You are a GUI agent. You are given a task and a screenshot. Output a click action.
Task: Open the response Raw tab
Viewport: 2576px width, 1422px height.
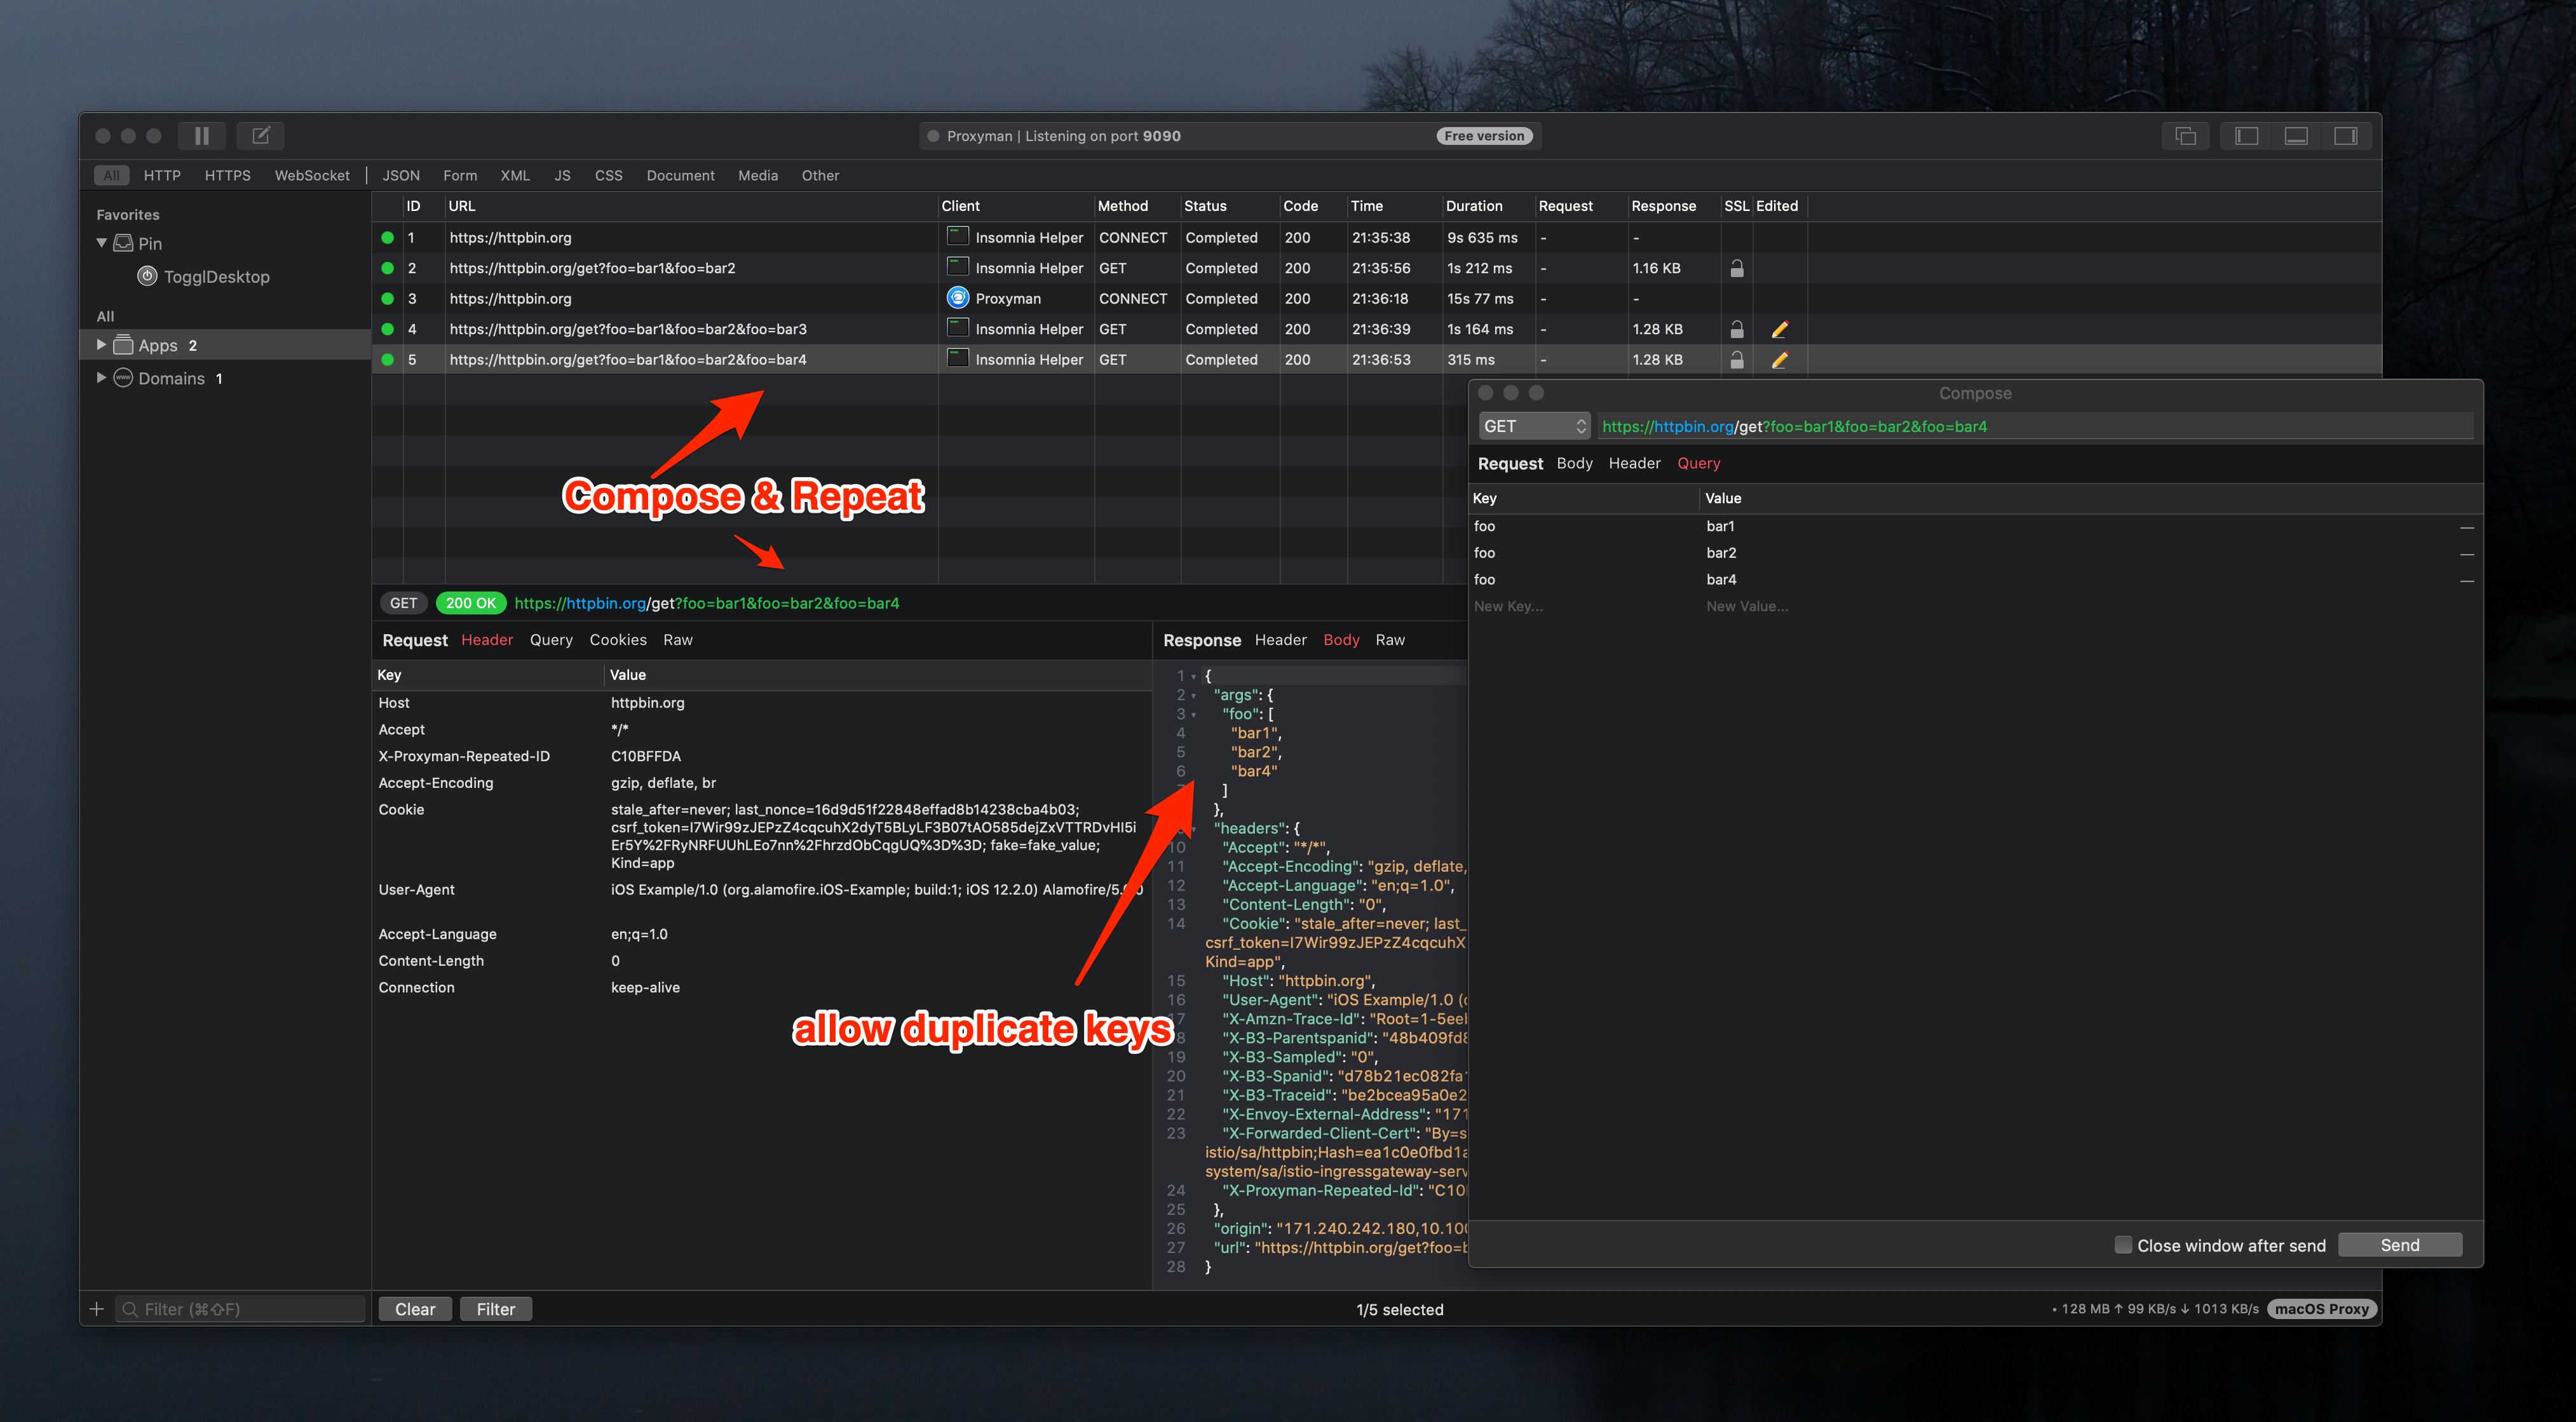pyautogui.click(x=1389, y=640)
